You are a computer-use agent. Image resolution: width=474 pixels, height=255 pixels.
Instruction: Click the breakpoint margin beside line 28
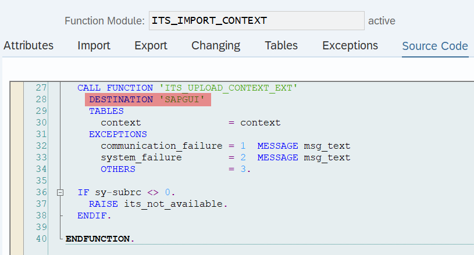pyautogui.click(x=17, y=99)
